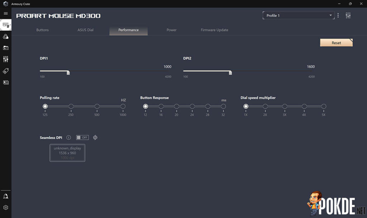The image size is (367, 218).
Task: Set button response to 32 ms
Action: (223, 106)
